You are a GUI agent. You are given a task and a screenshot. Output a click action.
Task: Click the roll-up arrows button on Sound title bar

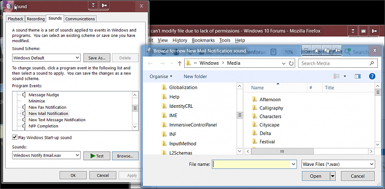93,6
